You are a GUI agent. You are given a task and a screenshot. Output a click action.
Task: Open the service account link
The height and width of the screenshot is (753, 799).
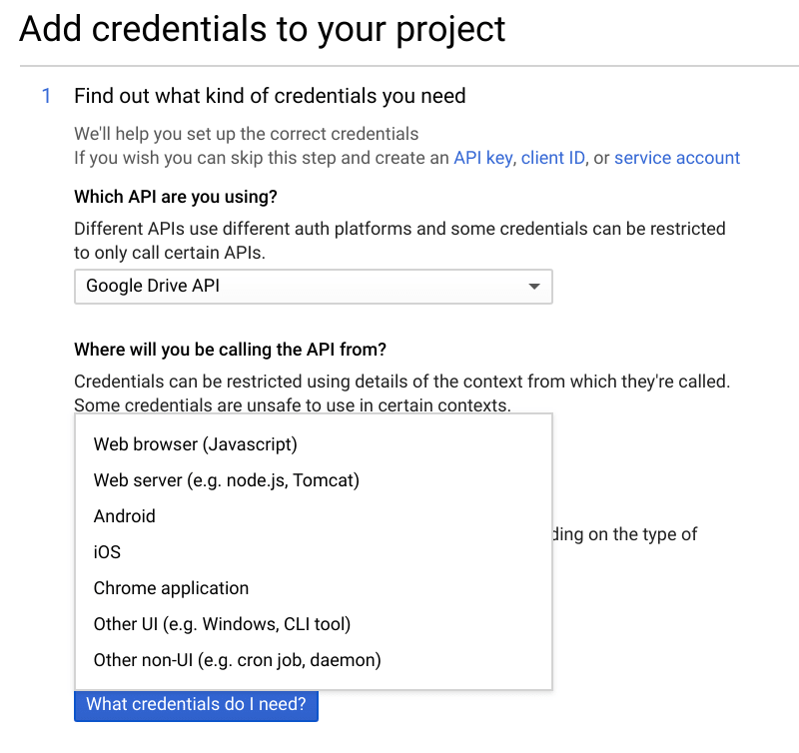(x=677, y=158)
